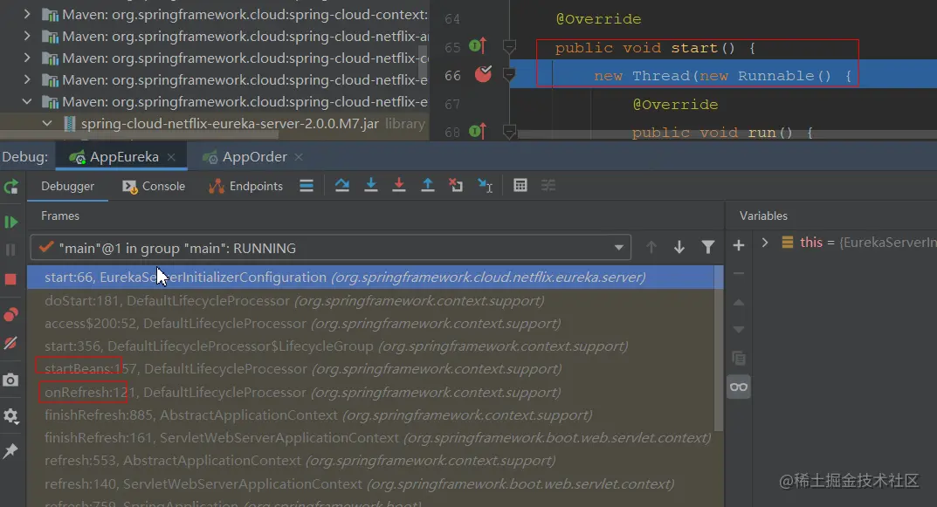Click Drop Frame icon
Screen dimensions: 937x507
[456, 186]
